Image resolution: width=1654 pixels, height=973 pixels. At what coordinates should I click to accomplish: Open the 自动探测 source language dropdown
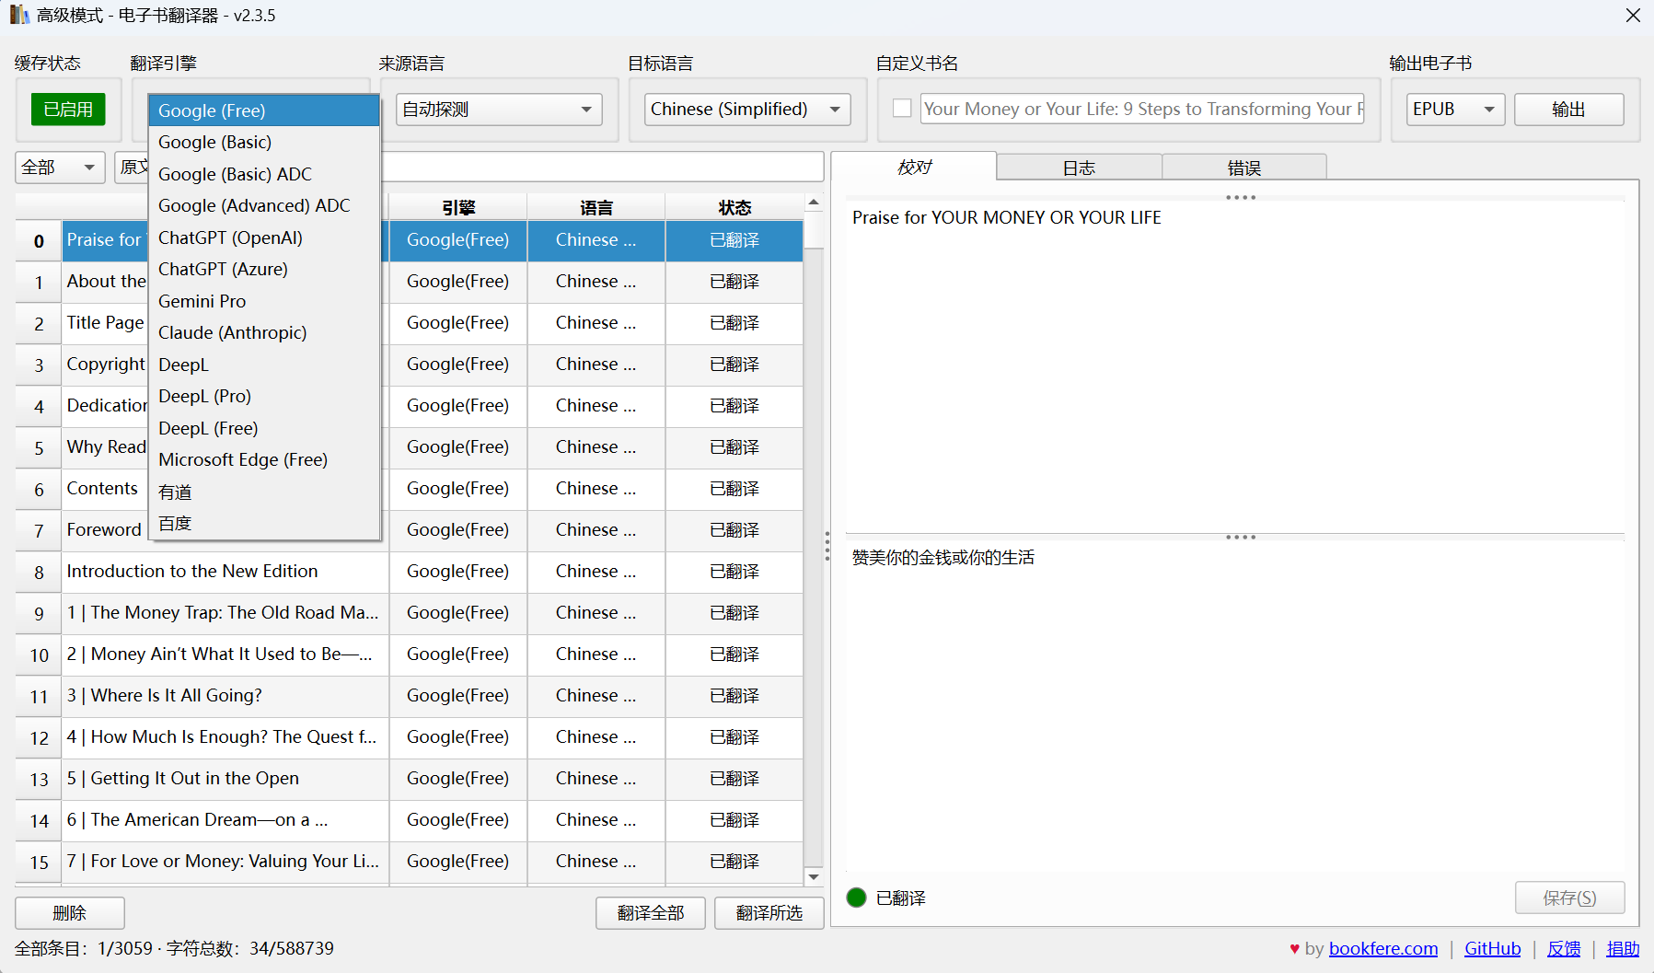pos(499,110)
